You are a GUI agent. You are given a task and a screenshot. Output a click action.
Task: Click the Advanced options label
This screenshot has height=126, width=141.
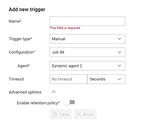(25, 92)
